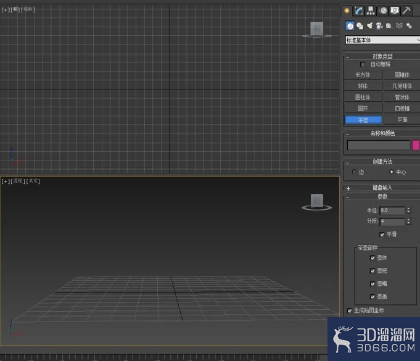Click the 平面 plane button
The height and width of the screenshot is (361, 420).
tap(401, 120)
